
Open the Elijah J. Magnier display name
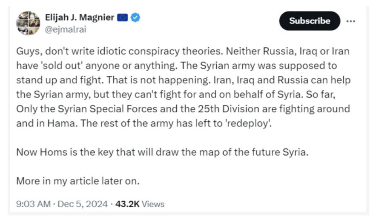pyautogui.click(x=79, y=17)
